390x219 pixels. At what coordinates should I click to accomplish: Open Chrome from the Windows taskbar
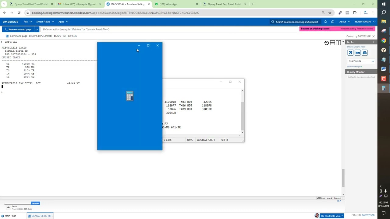(x=384, y=40)
